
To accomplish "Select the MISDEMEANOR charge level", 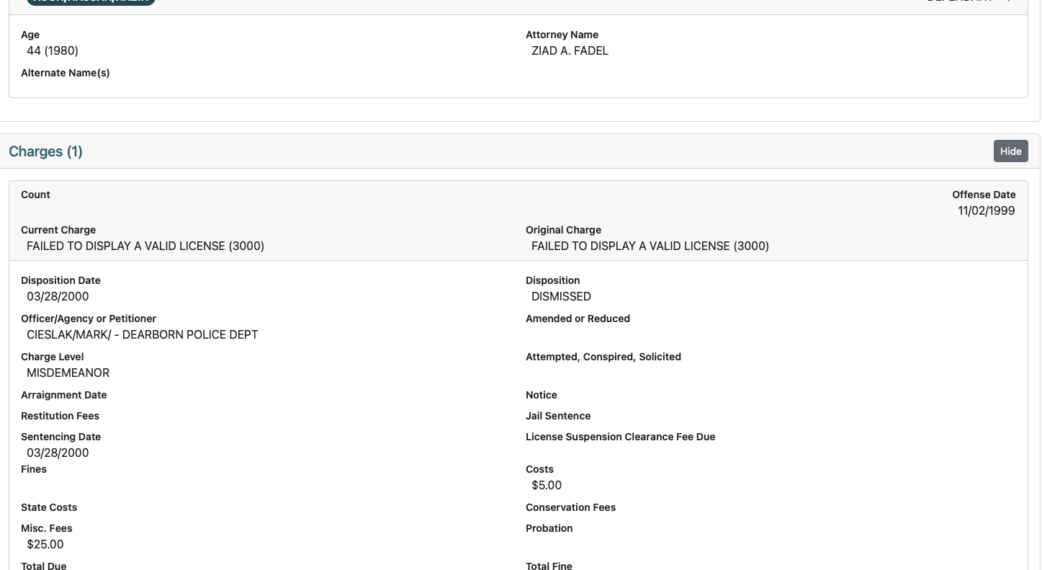I will pos(68,373).
